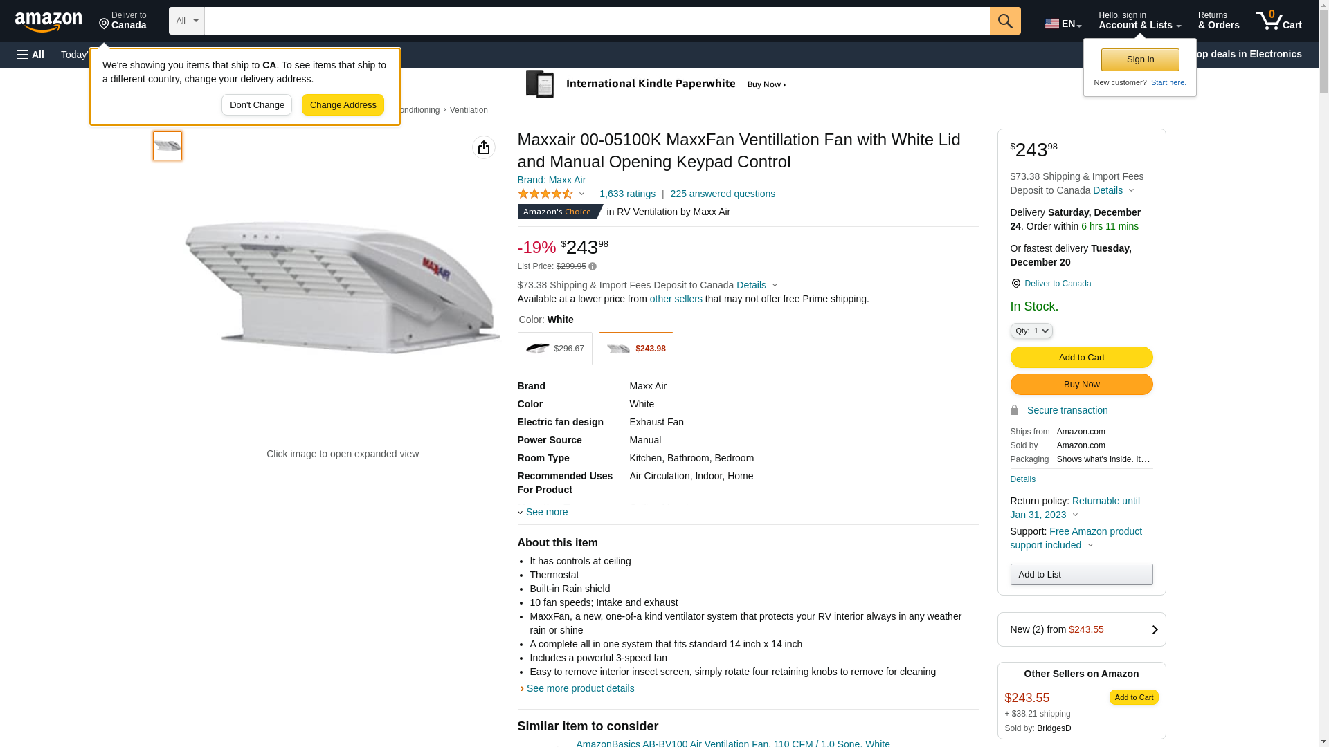Screen dimensions: 1329x747
Task: Click the Amazon logo
Action: click(x=48, y=21)
